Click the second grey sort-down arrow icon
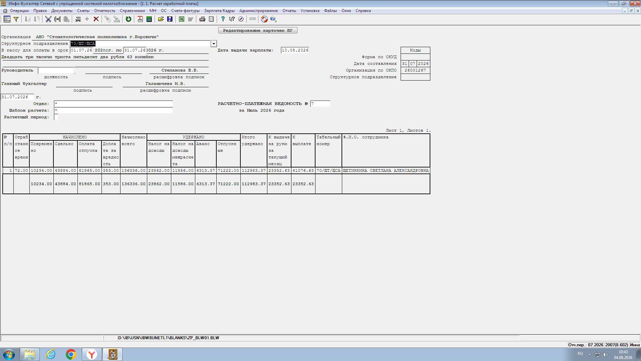 coord(37,19)
